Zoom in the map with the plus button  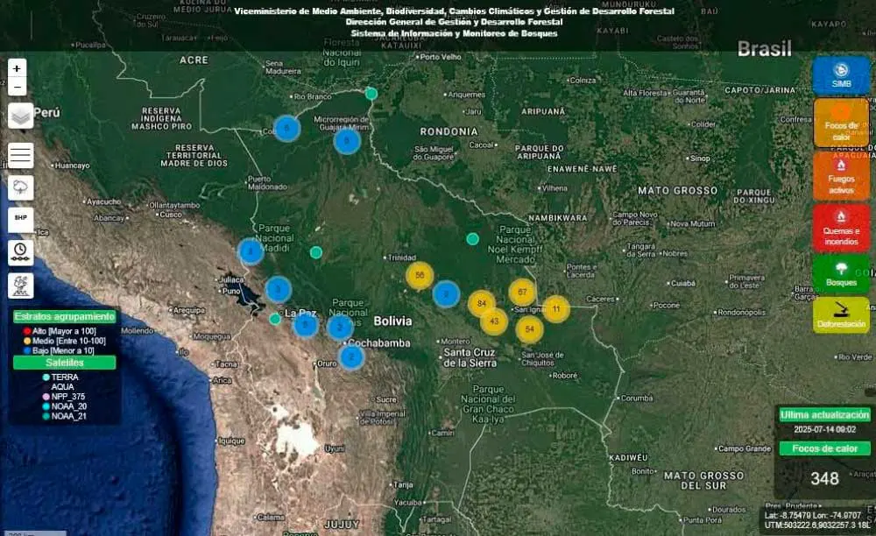(17, 68)
